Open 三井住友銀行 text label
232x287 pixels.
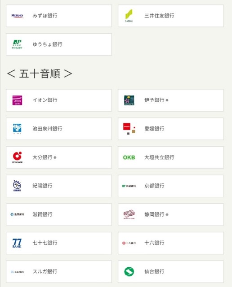click(159, 16)
